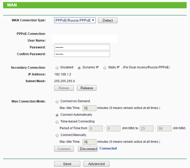Click the Detect button

tap(108, 21)
